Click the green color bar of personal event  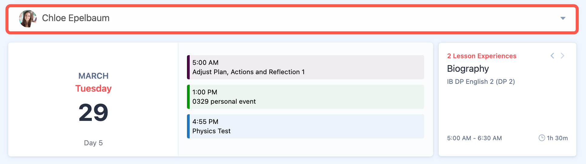(x=188, y=97)
